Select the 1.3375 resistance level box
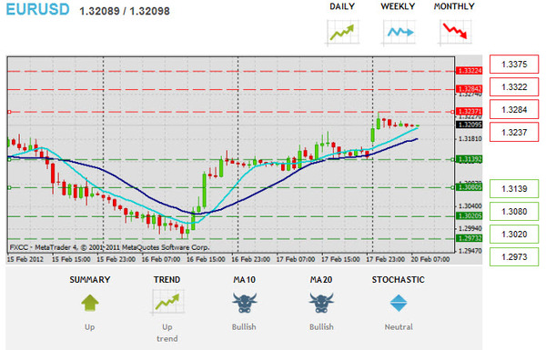 [x=514, y=64]
